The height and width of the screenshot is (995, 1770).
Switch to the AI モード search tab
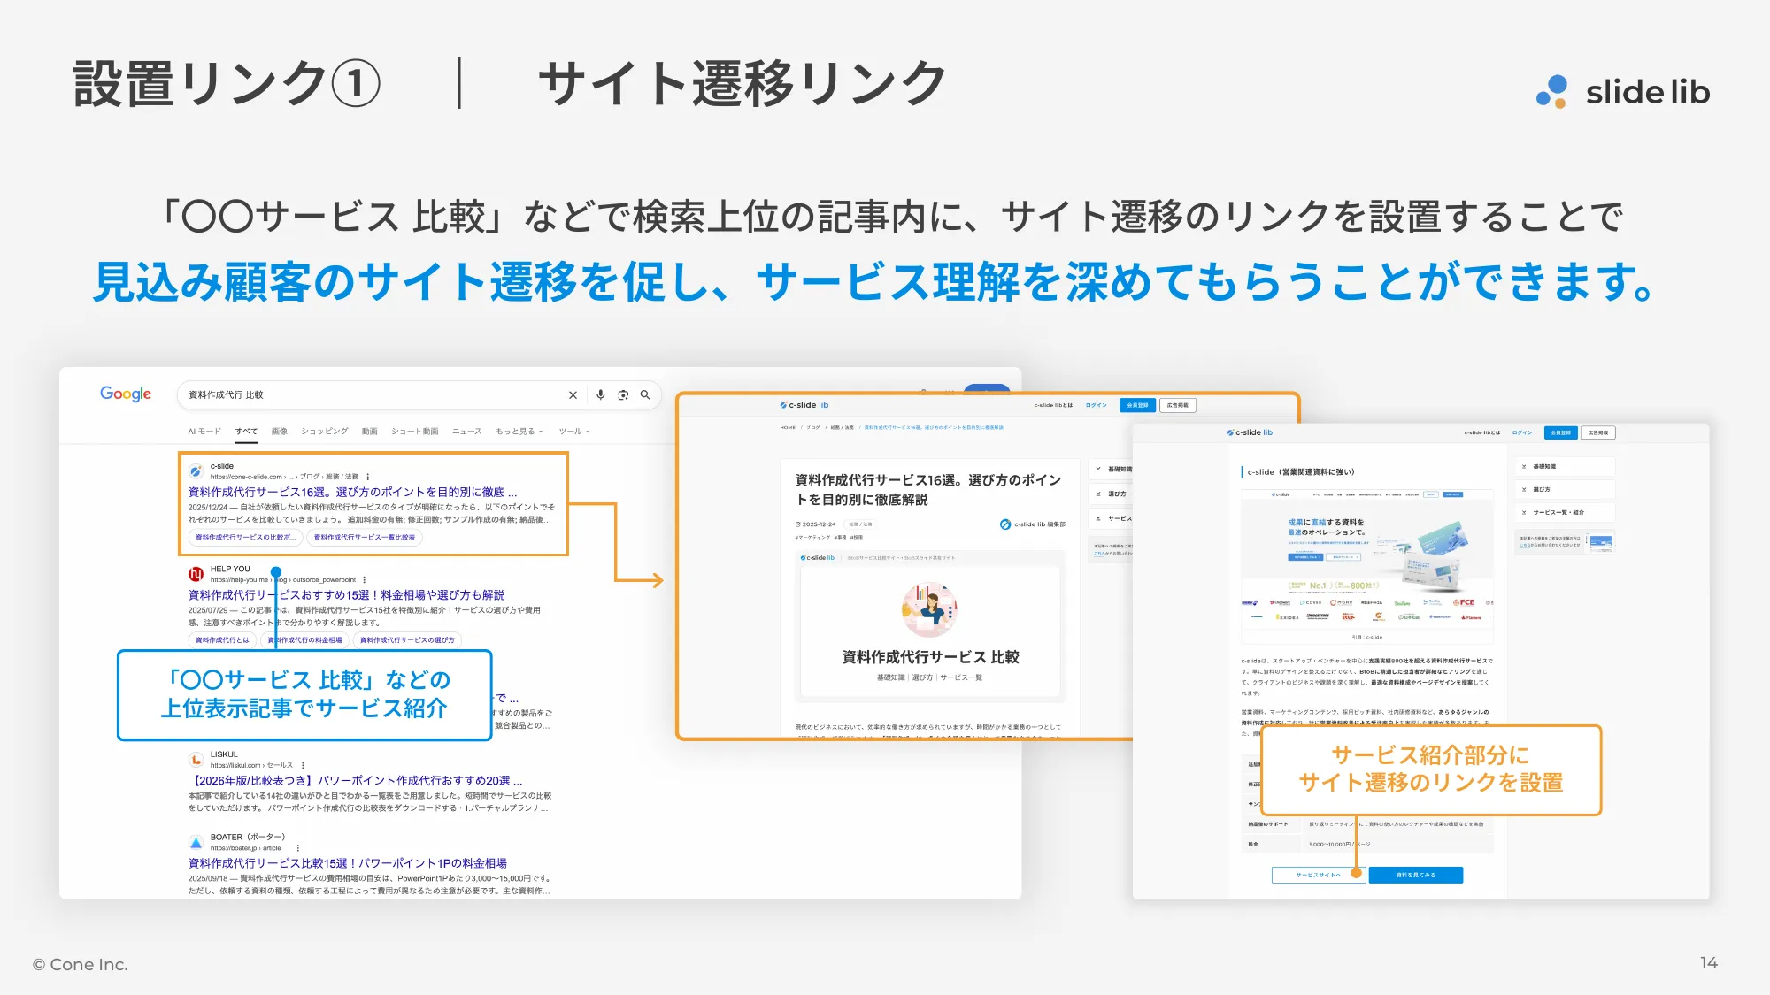coord(204,432)
